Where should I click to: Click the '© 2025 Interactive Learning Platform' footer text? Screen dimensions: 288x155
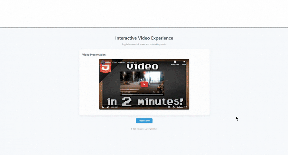[x=144, y=129]
